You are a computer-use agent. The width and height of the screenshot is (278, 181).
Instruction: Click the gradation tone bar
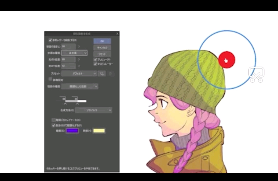(76, 101)
